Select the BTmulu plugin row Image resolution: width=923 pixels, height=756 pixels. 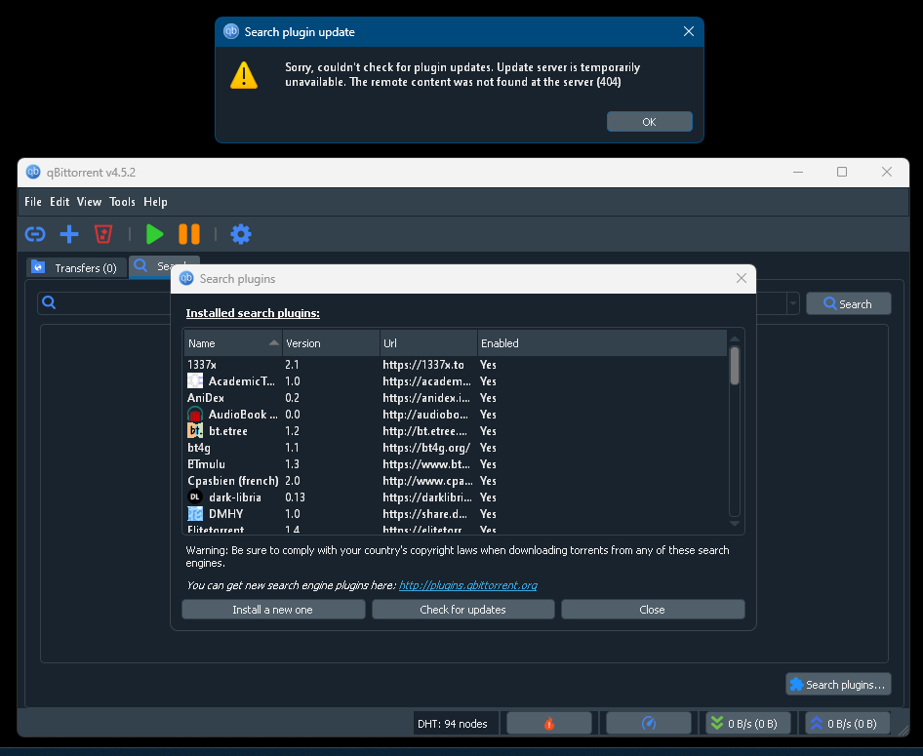pos(456,464)
